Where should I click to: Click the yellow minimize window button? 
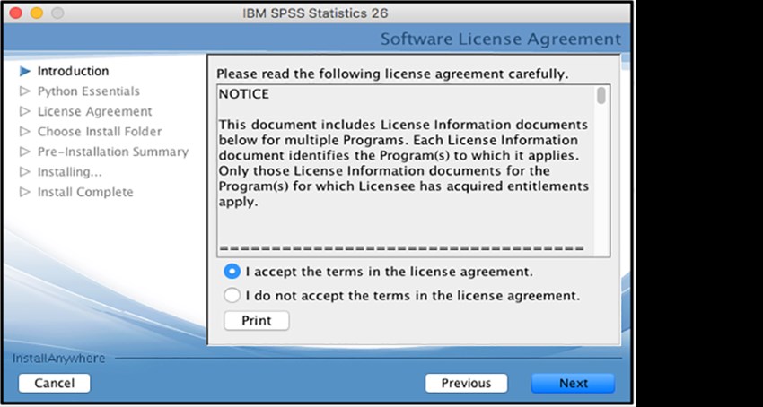pos(37,13)
